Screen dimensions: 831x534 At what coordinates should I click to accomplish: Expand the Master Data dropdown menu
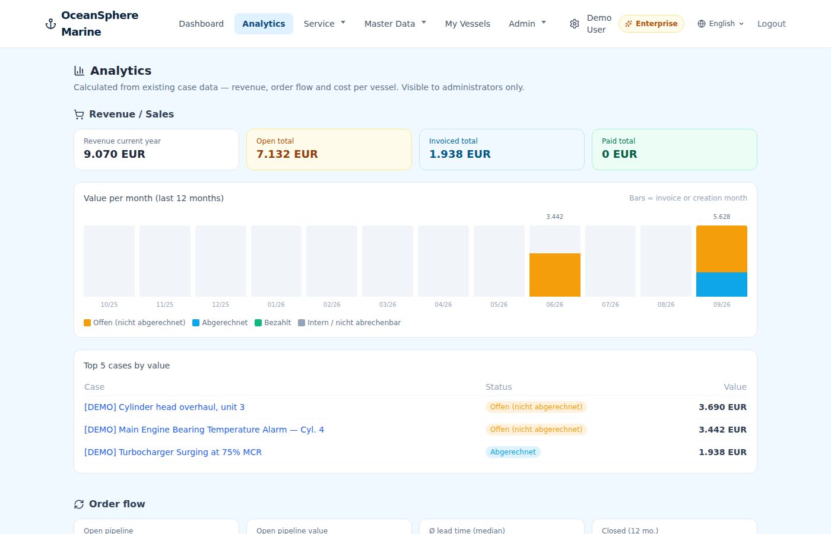(395, 24)
